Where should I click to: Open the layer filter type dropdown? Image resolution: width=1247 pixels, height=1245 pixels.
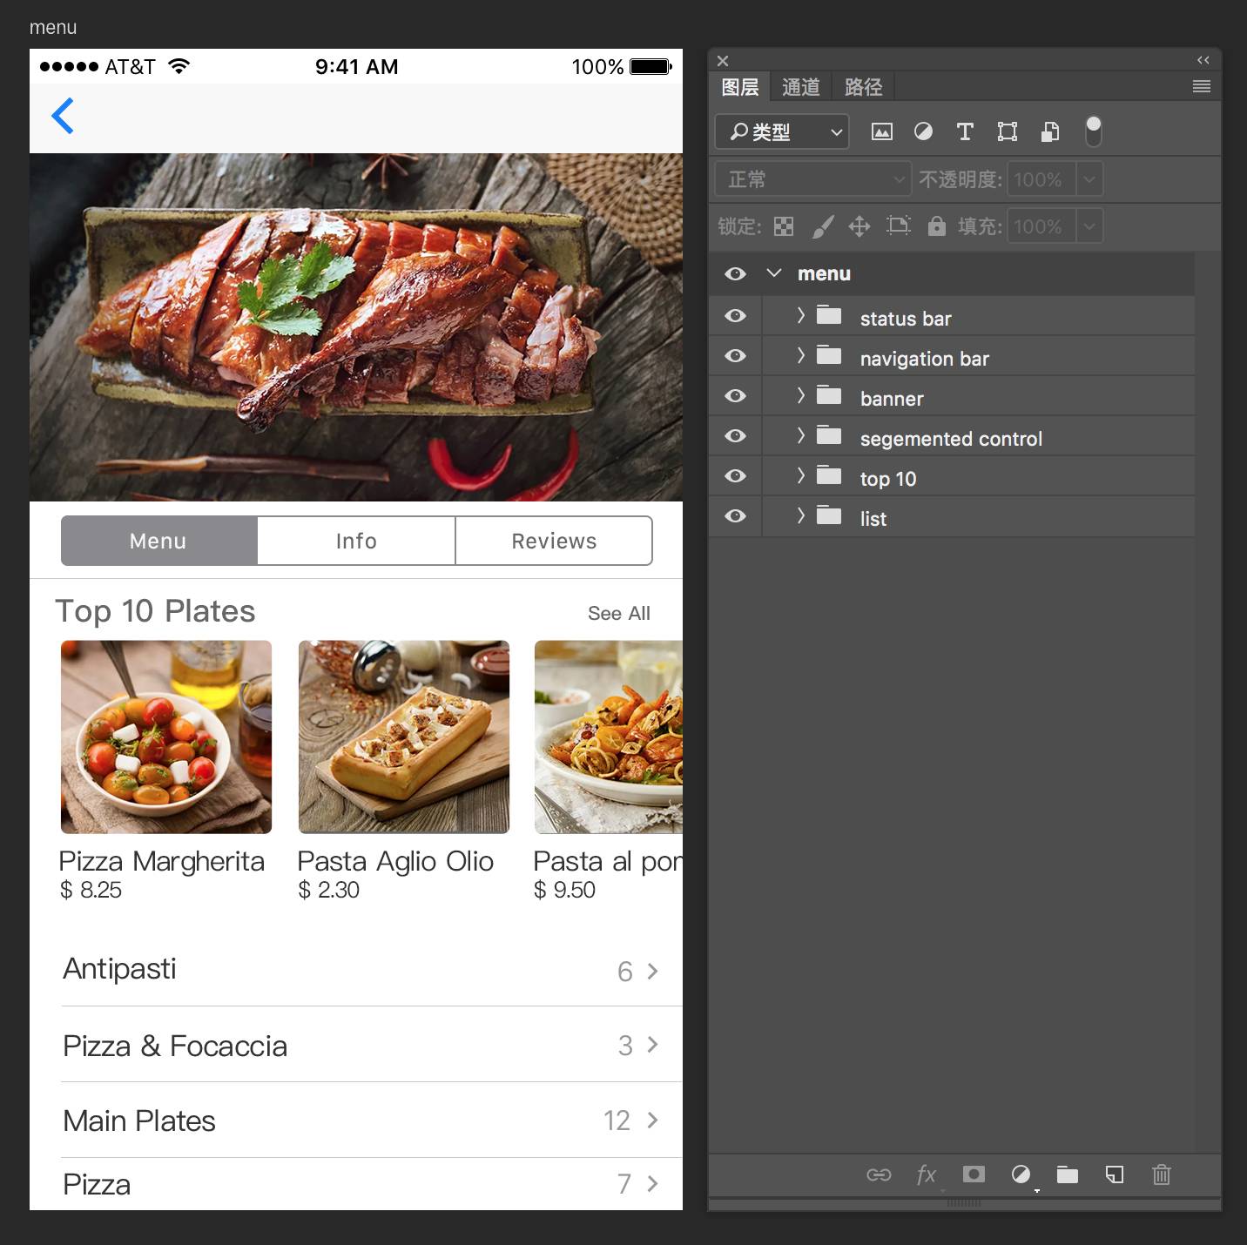(781, 131)
